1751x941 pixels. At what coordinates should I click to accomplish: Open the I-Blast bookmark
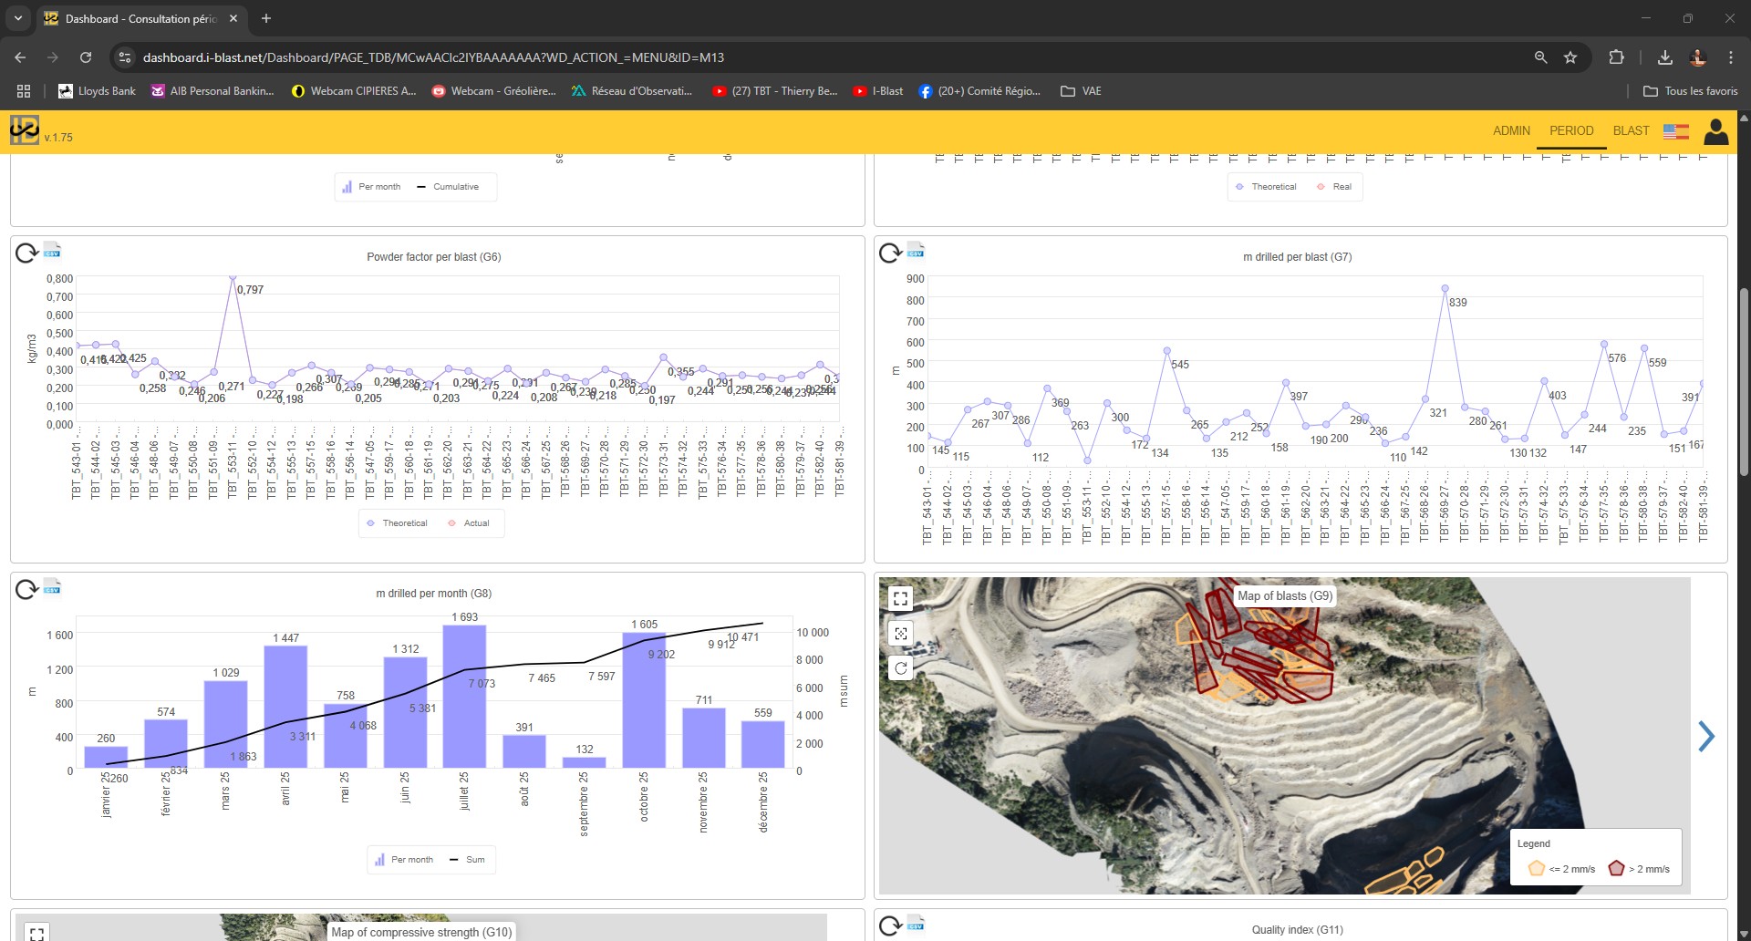[x=878, y=91]
